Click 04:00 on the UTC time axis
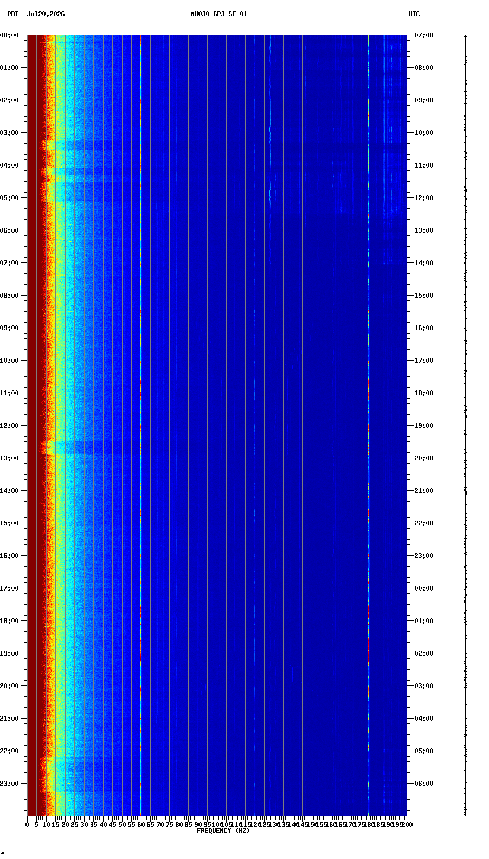Viewport: 489px width, 859px height. 424,719
